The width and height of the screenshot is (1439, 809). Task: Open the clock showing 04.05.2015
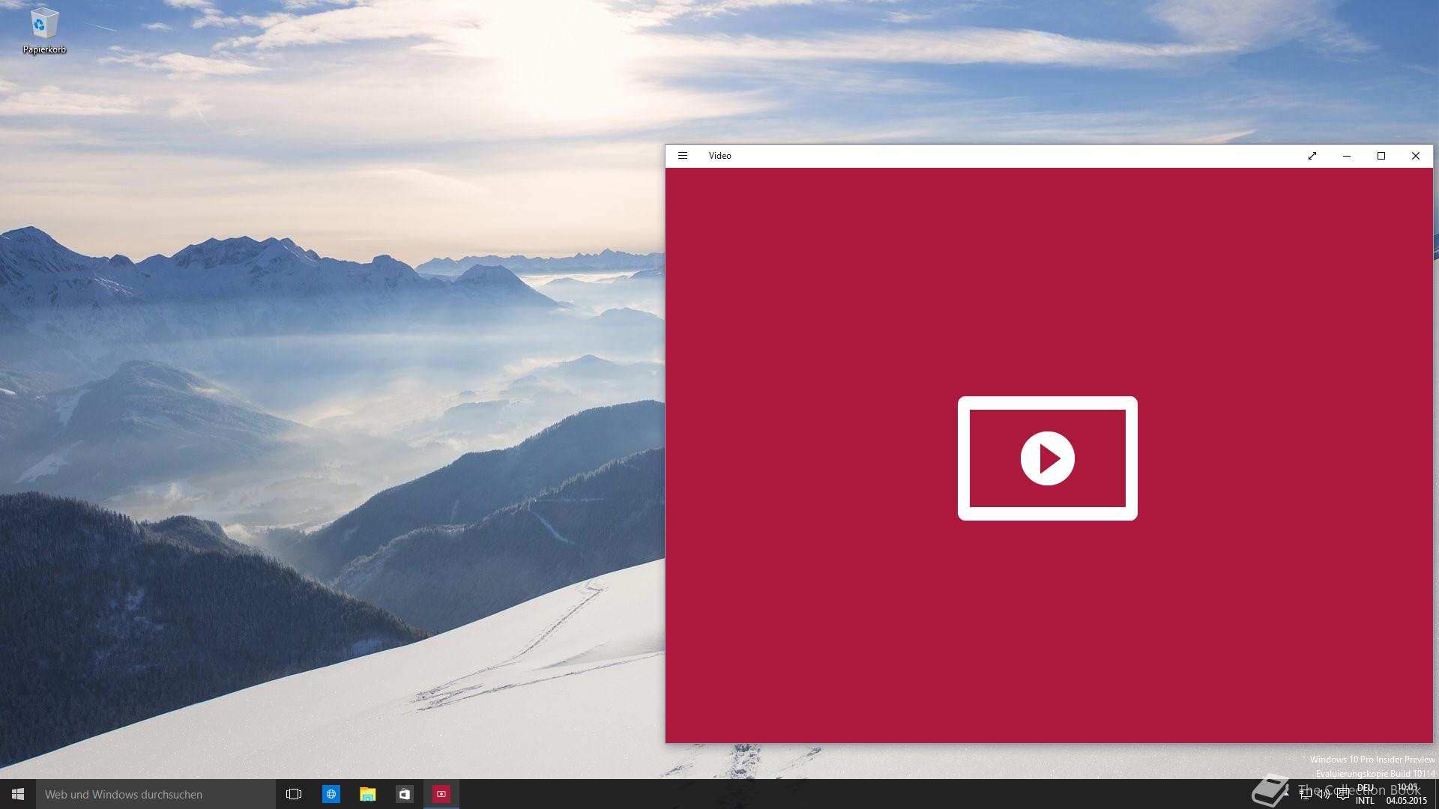tap(1407, 794)
